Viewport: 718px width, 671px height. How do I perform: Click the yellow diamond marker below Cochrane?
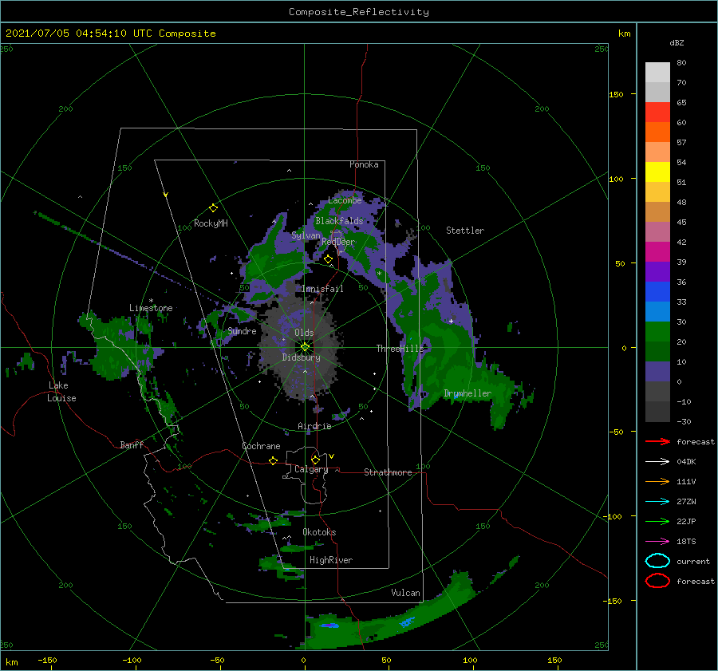point(273,460)
